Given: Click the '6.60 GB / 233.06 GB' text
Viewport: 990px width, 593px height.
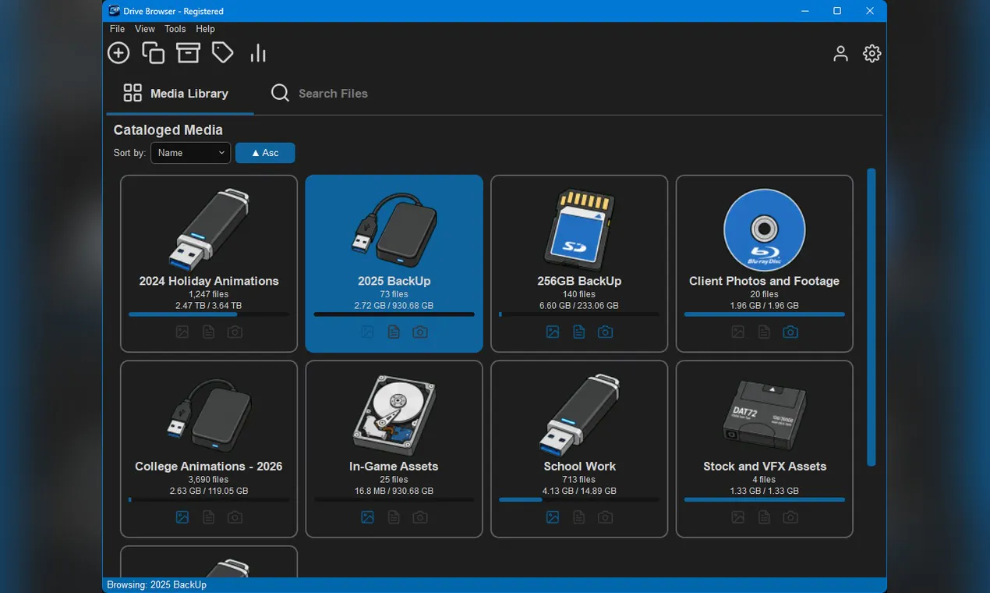Looking at the screenshot, I should pyautogui.click(x=579, y=306).
